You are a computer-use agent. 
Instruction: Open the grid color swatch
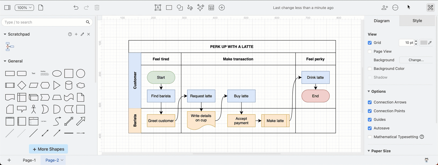(x=424, y=43)
